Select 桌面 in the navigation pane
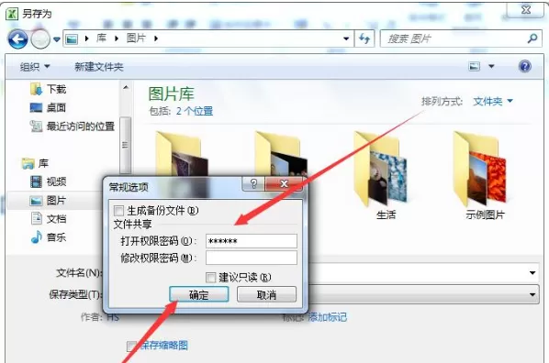This screenshot has width=549, height=363. click(49, 108)
